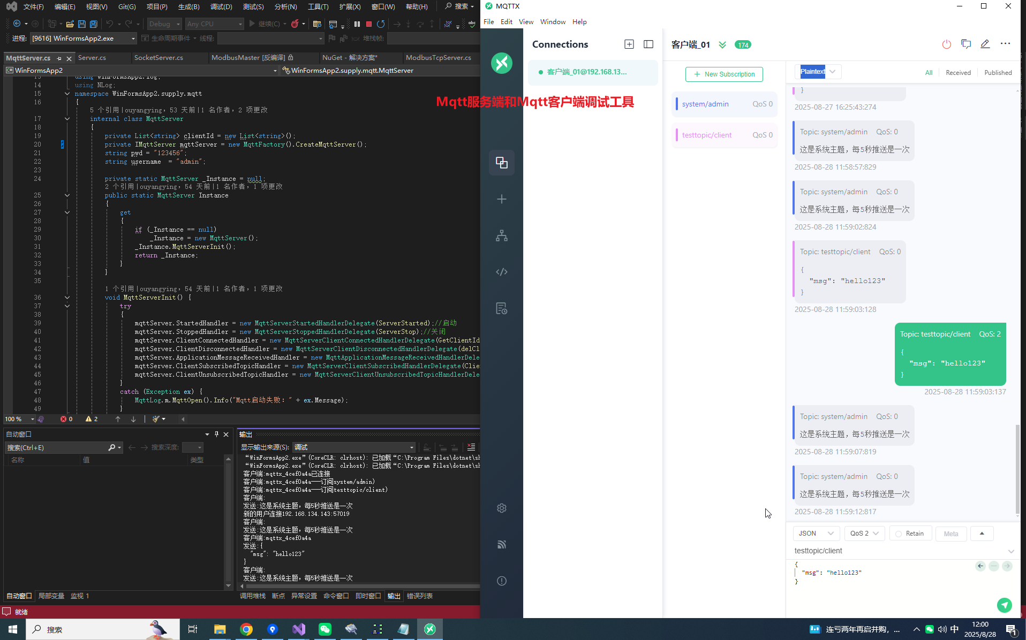Disconnect client with the red power icon
The image size is (1026, 640).
947,44
